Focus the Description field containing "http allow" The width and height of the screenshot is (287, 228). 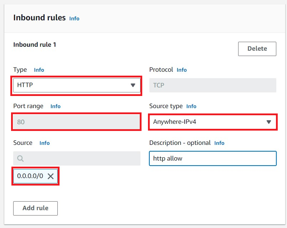(x=212, y=158)
